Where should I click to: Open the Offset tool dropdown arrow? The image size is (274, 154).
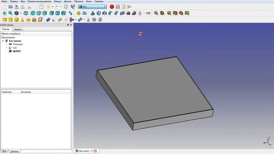pyautogui.click(x=144, y=13)
